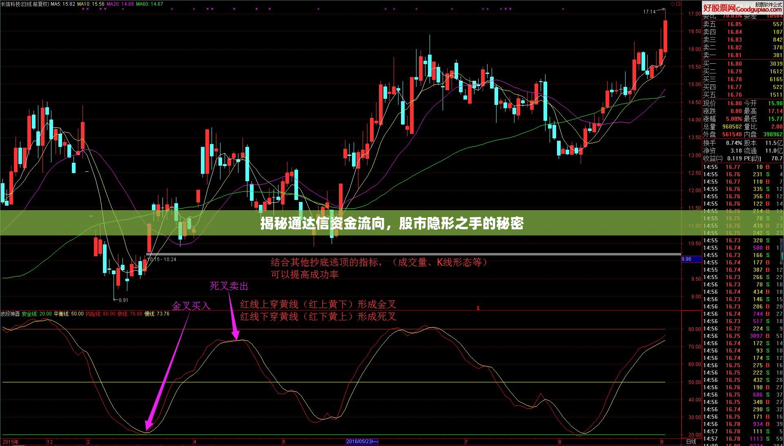The height and width of the screenshot is (446, 784).
Task: Click the 现价 16.80 quote field
Action: coord(722,104)
